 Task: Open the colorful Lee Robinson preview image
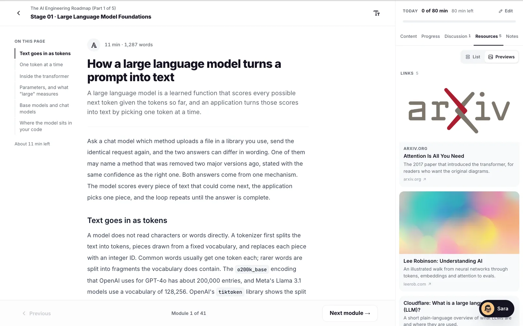coord(459,223)
